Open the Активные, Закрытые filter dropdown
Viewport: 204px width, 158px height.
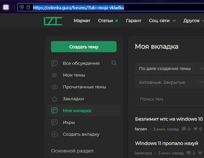click(x=170, y=82)
